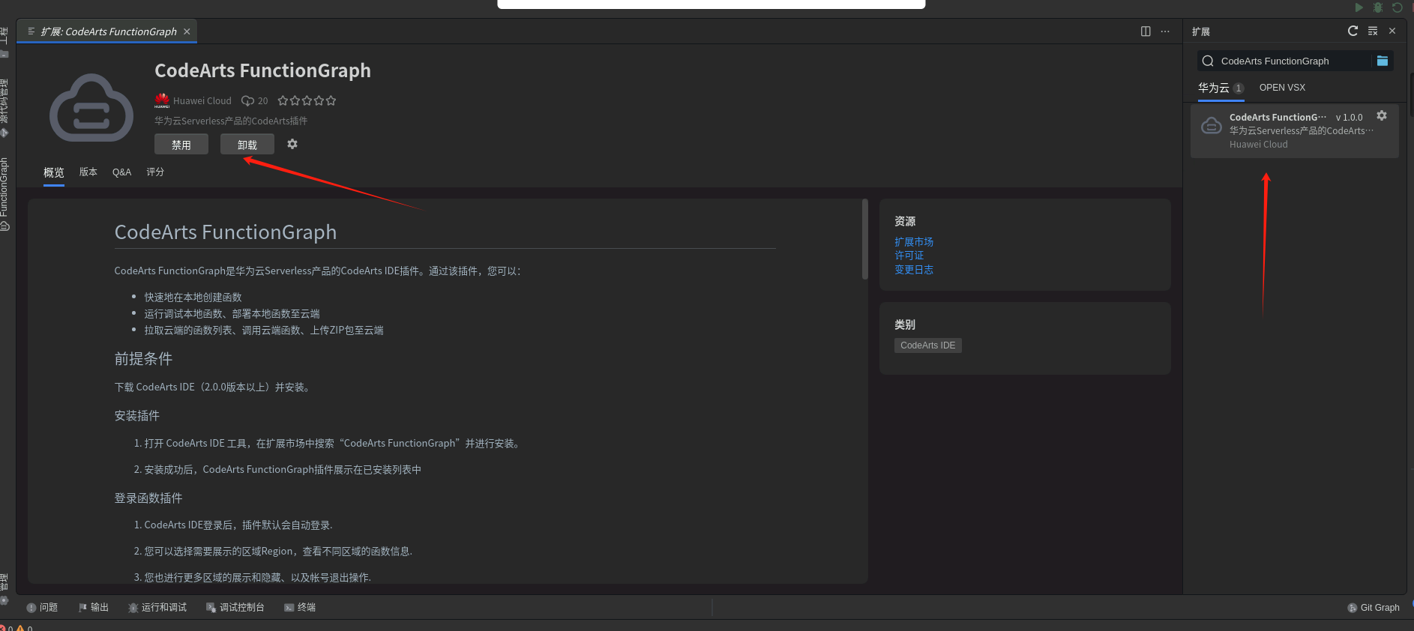Click the search magnifier icon in extensions panel
Image resolution: width=1414 pixels, height=631 pixels.
coord(1208,61)
